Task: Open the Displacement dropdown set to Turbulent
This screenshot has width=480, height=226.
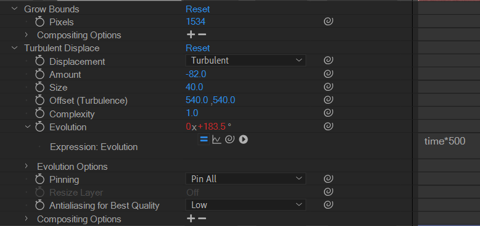Action: (x=246, y=61)
